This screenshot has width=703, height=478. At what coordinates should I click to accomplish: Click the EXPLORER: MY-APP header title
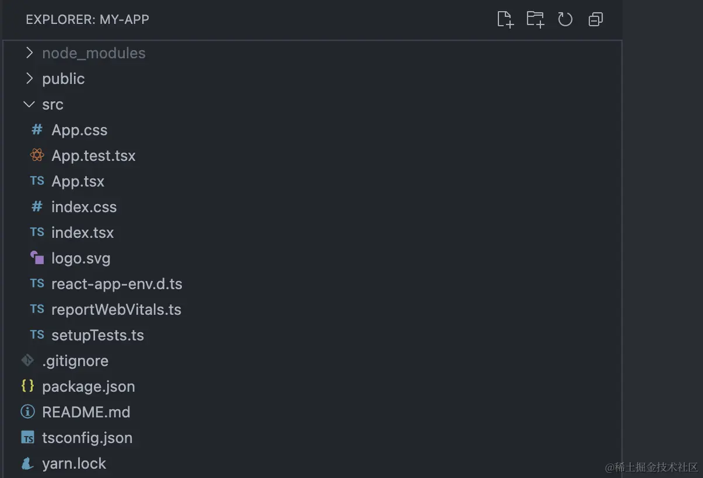tap(87, 19)
